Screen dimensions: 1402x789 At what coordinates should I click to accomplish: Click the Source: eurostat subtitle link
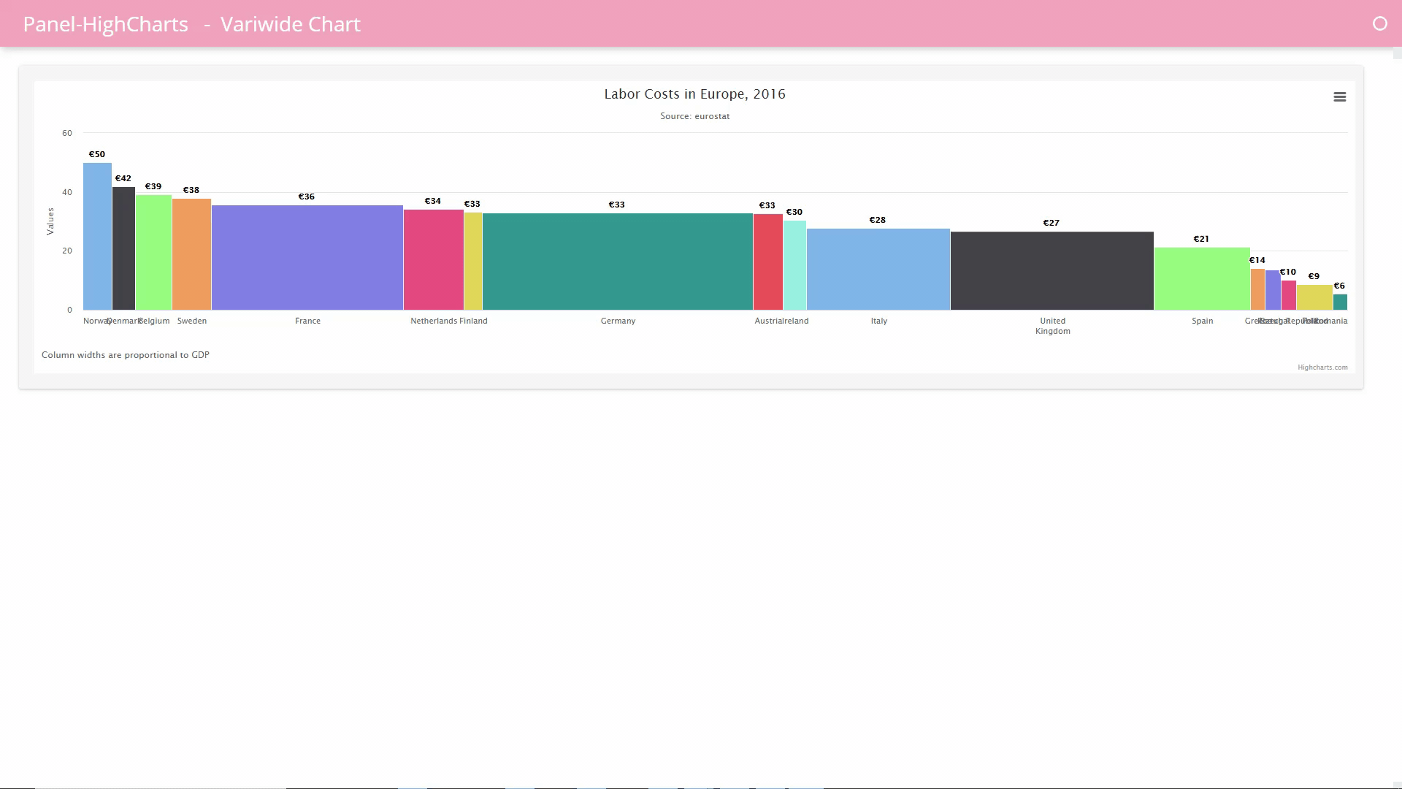tap(694, 116)
